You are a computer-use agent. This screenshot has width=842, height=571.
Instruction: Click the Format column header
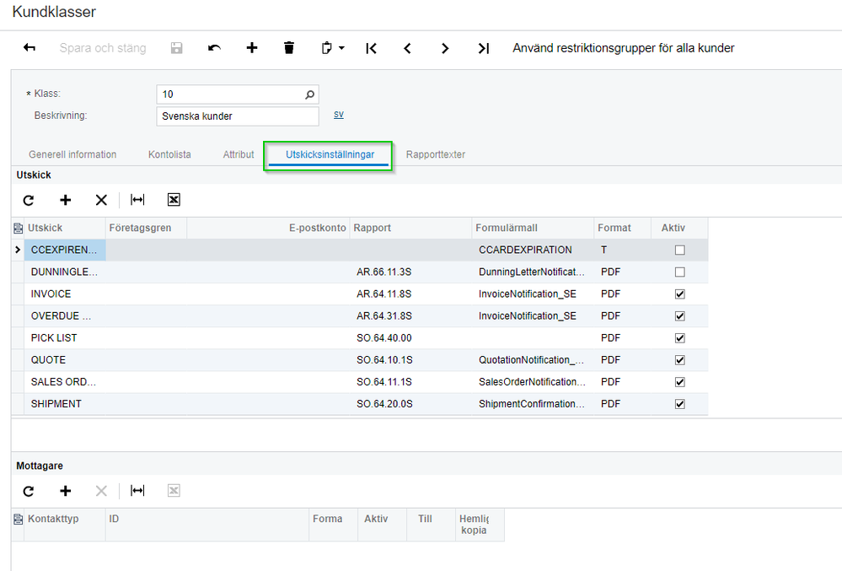(x=622, y=228)
